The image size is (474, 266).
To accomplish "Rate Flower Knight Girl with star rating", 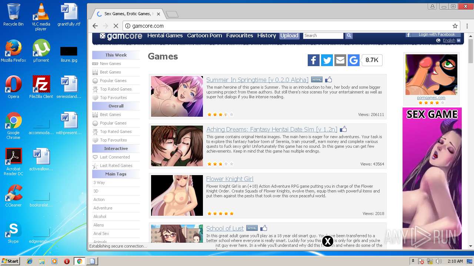I will [x=220, y=214].
